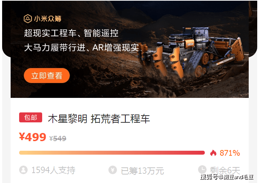Viewport: 259px width, 183px height.
Task: Open product title 木星黎明 拓荒者工程车
Action: click(99, 119)
